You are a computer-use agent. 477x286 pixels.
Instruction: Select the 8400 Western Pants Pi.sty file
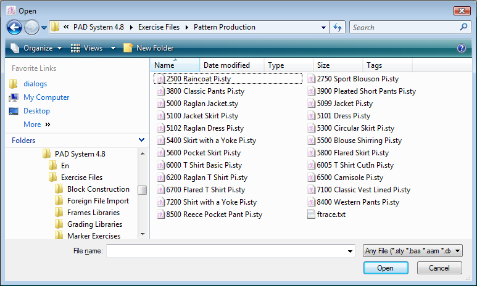pyautogui.click(x=357, y=202)
